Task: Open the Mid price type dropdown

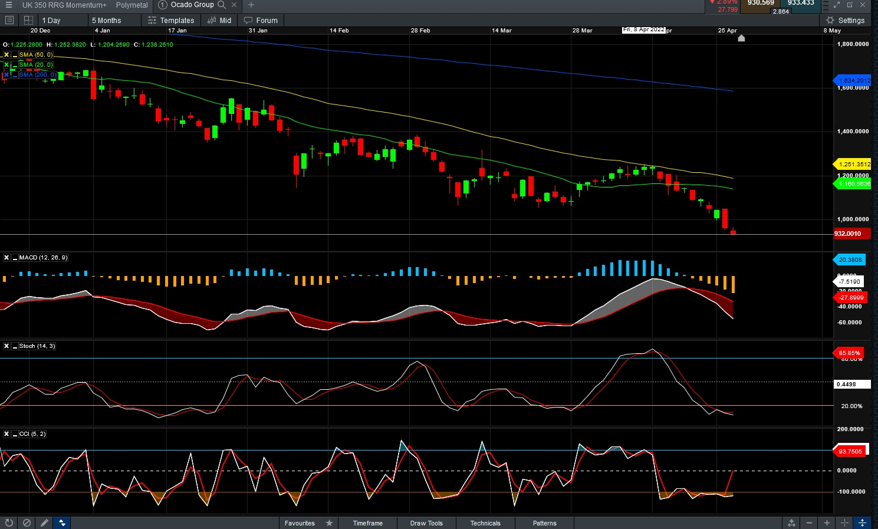Action: click(220, 20)
